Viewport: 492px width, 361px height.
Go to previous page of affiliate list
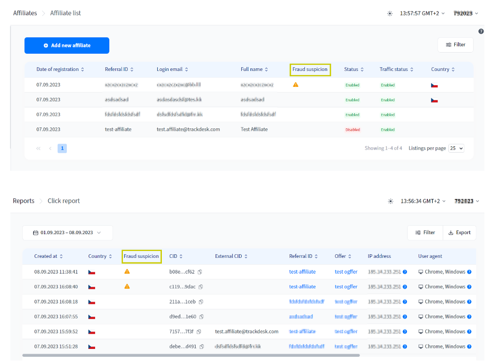pos(50,148)
